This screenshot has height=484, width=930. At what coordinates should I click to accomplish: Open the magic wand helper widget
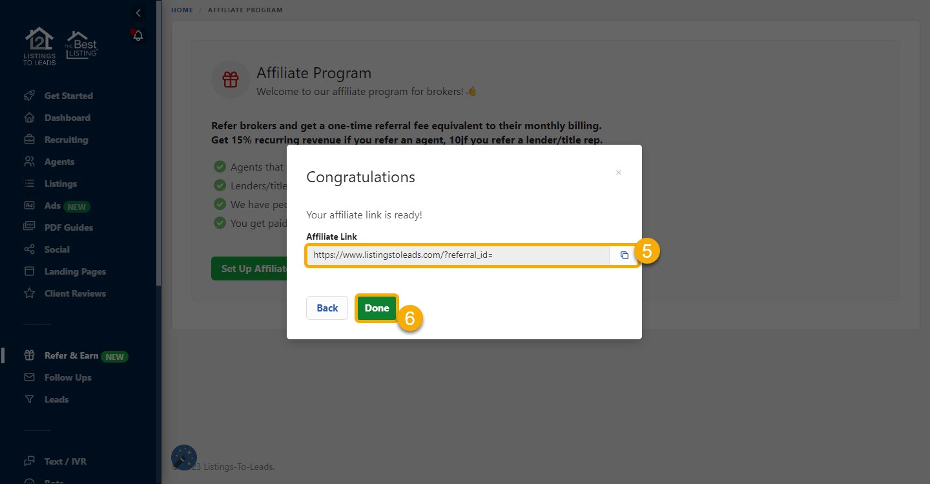pos(184,458)
